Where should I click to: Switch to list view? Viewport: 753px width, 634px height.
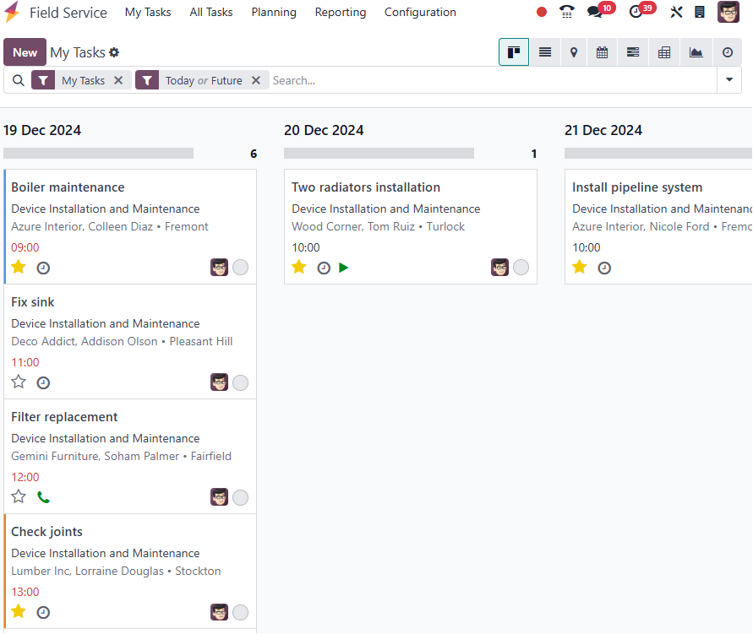pos(545,52)
